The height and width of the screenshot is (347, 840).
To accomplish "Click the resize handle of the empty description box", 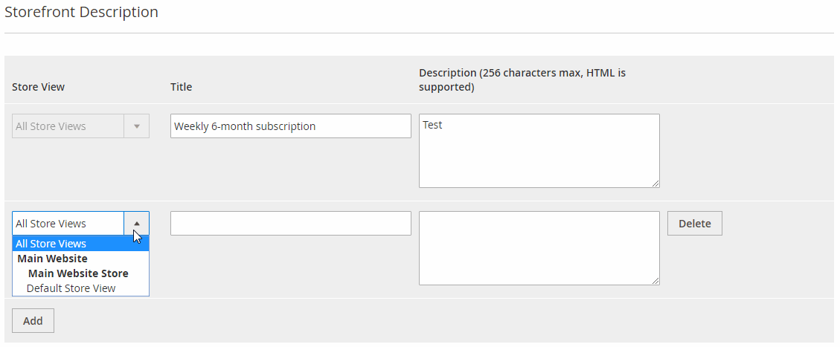I will [x=655, y=281].
